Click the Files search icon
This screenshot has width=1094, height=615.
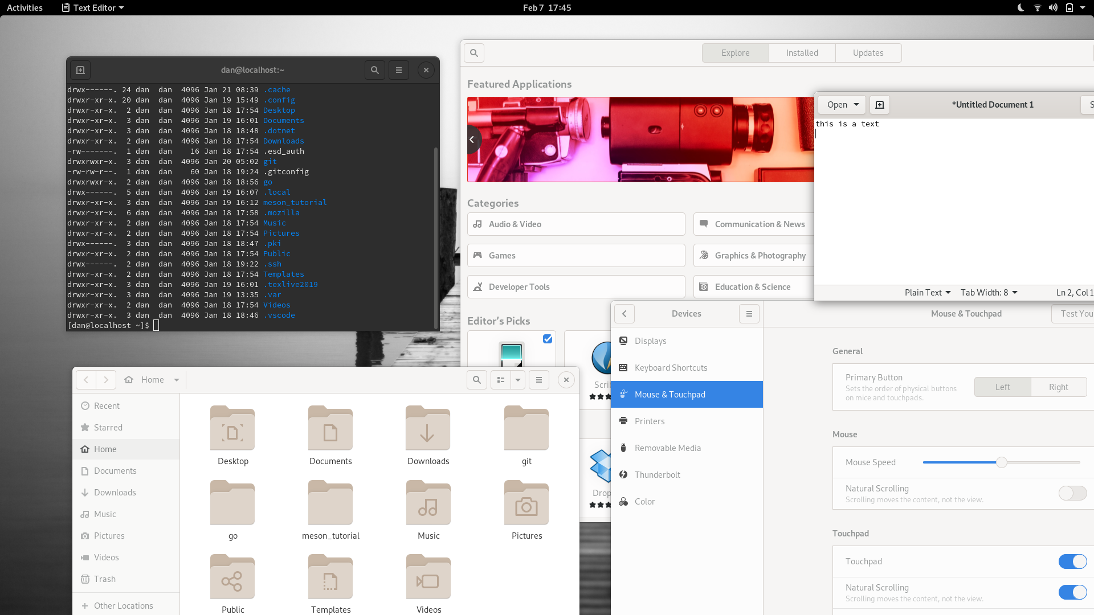[477, 380]
